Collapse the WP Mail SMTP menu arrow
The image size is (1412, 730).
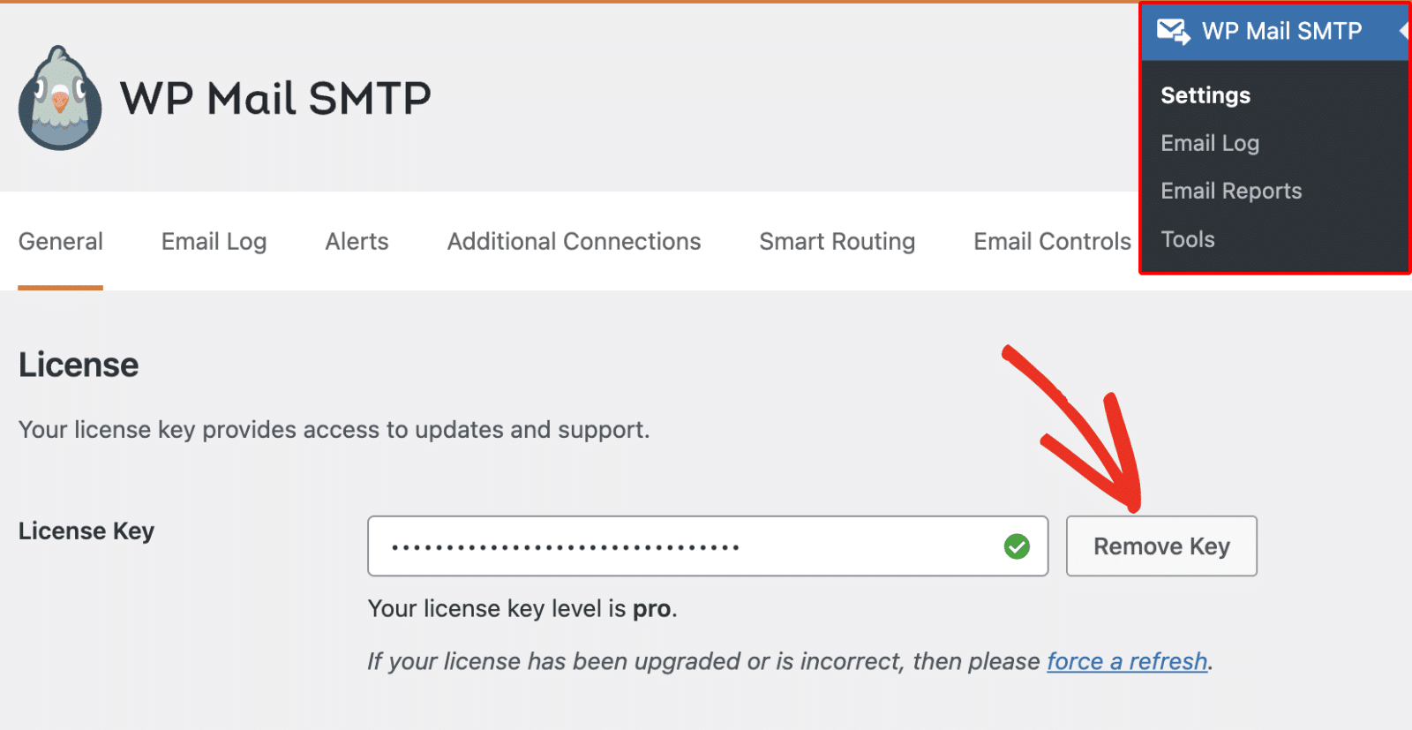click(x=1403, y=31)
